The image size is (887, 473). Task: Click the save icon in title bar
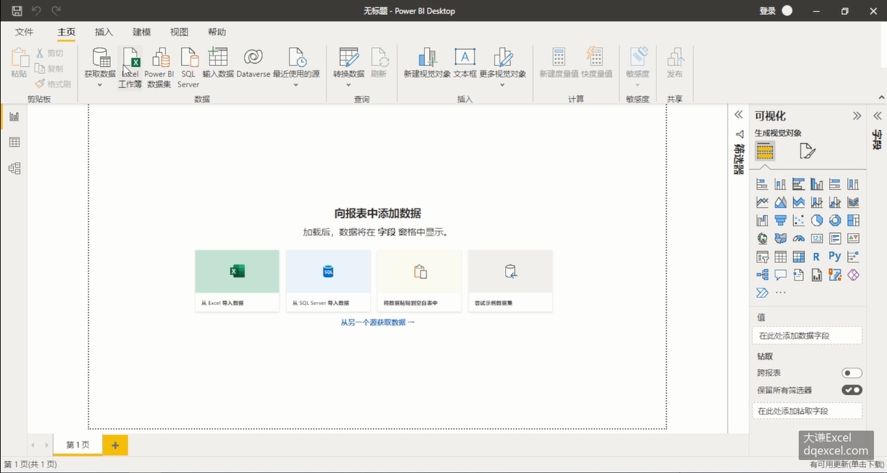pos(17,11)
